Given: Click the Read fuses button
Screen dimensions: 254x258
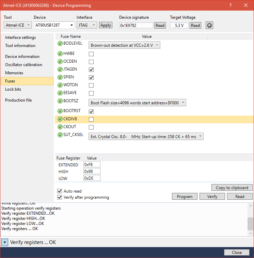Looking at the screenshot, I should click(x=240, y=196).
